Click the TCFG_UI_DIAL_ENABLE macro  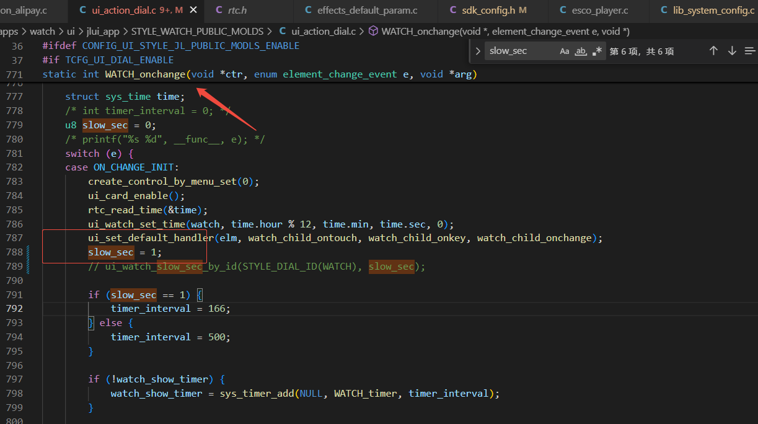coord(120,60)
